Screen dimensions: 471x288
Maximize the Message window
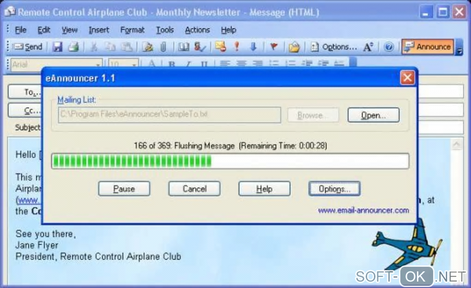pos(443,12)
